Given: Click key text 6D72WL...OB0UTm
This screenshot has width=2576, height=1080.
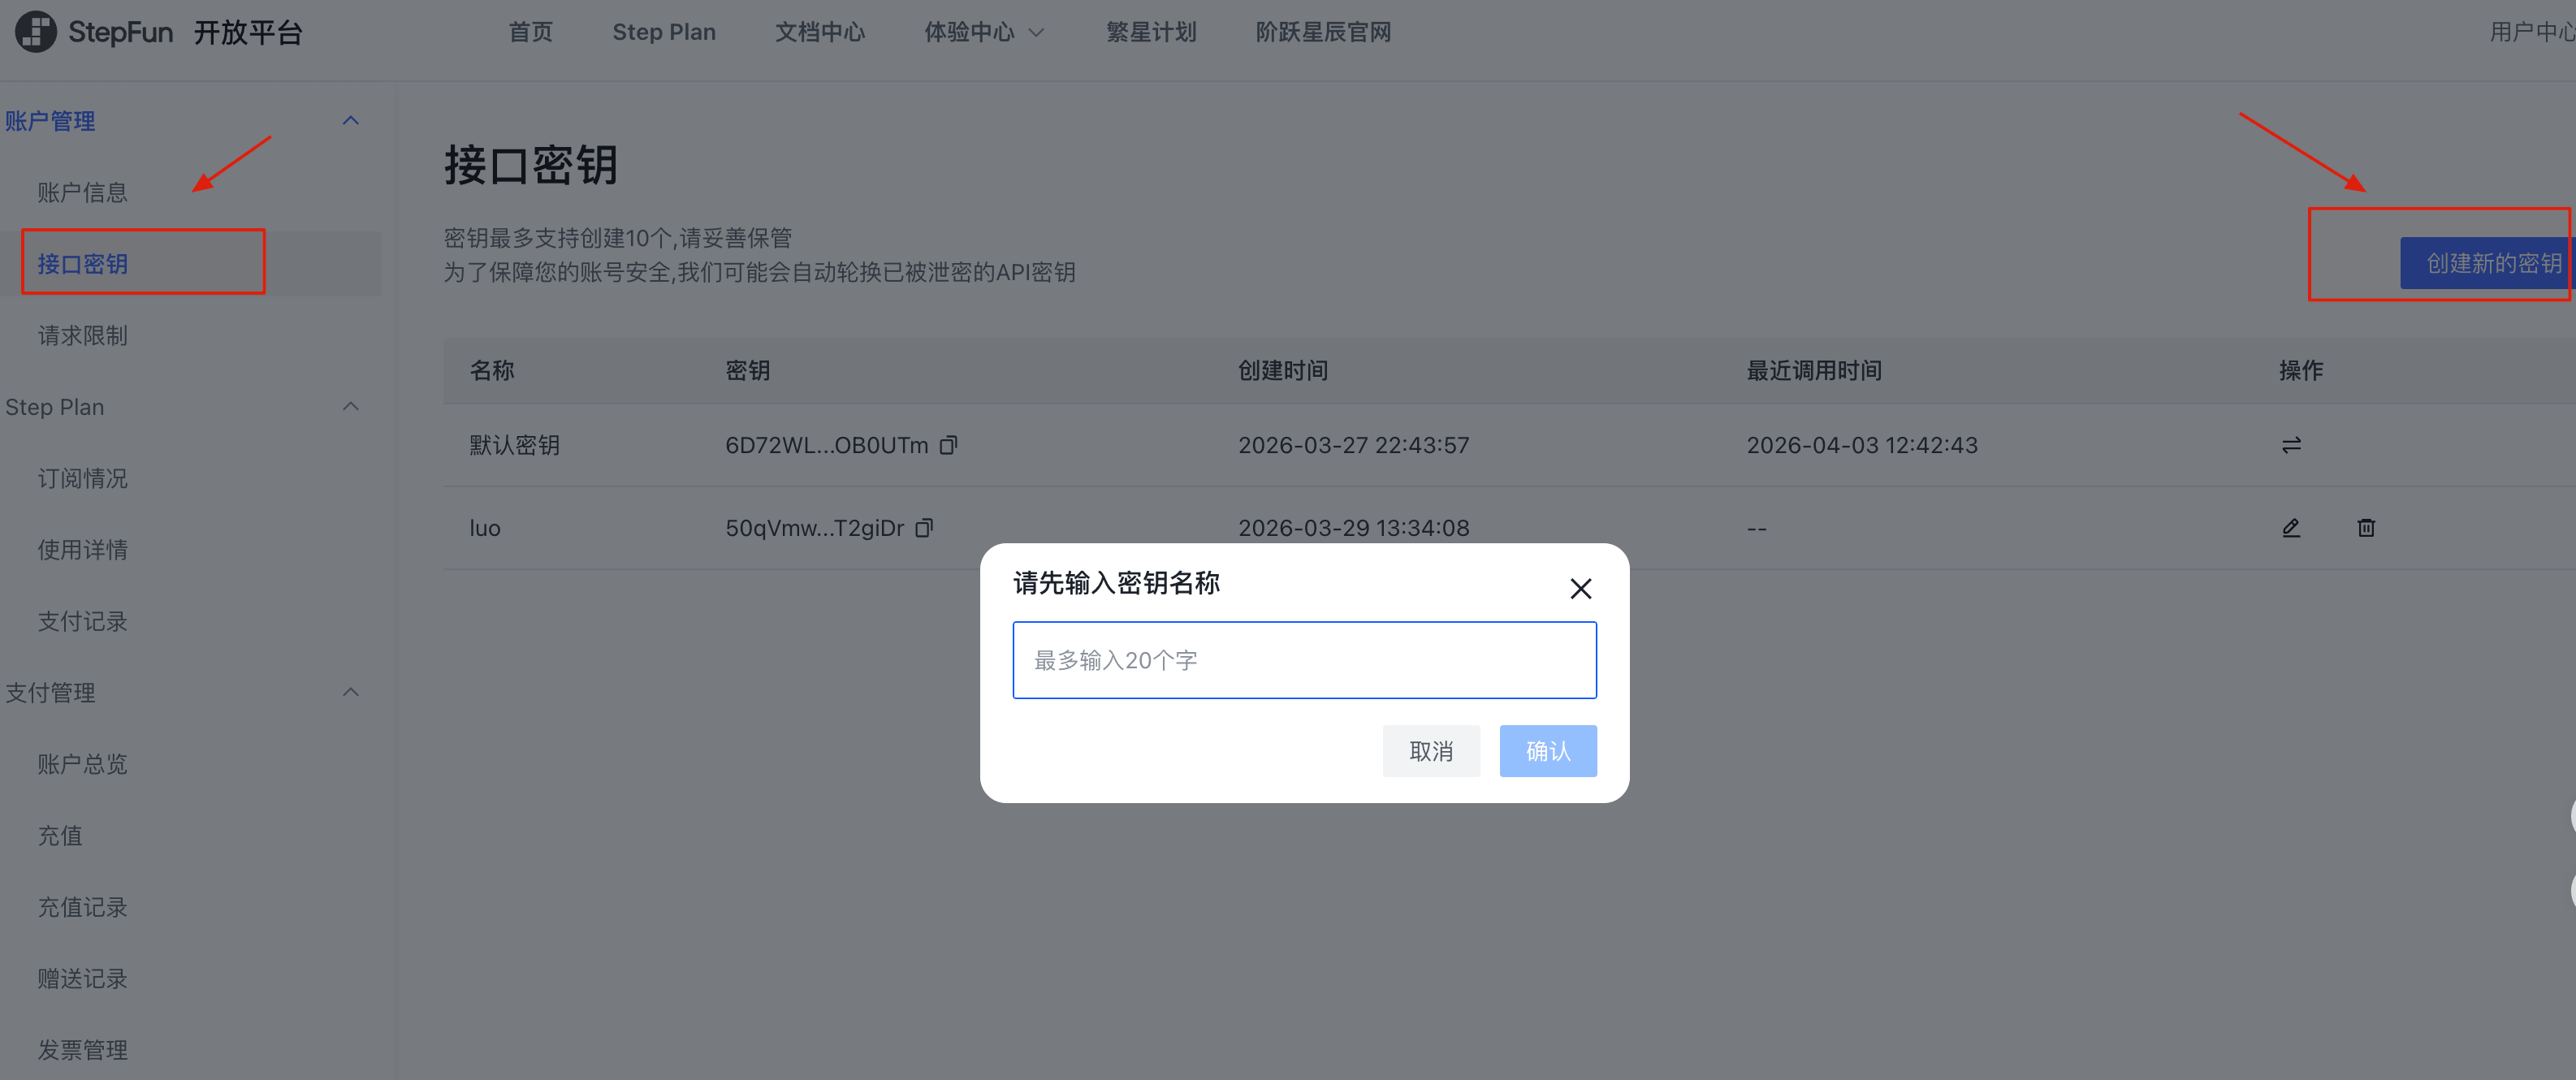Looking at the screenshot, I should (826, 445).
